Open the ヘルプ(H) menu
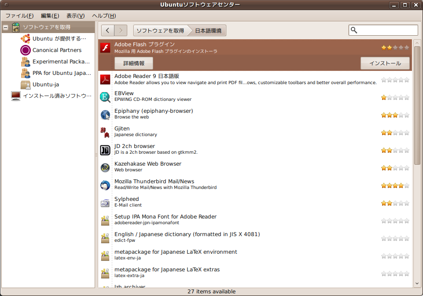 click(x=104, y=16)
